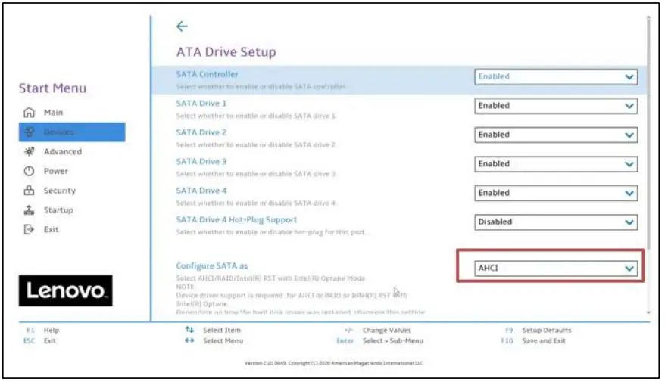Click the Lenovo logo
The image size is (668, 385).
pyautogui.click(x=66, y=290)
